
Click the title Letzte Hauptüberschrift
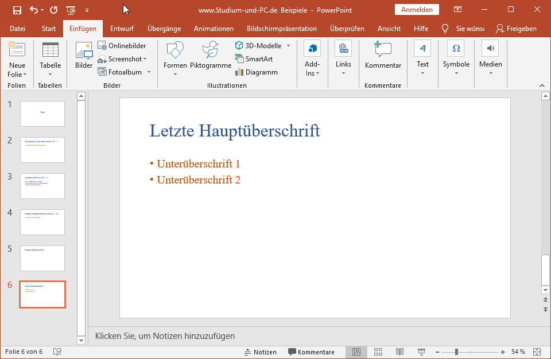click(235, 131)
